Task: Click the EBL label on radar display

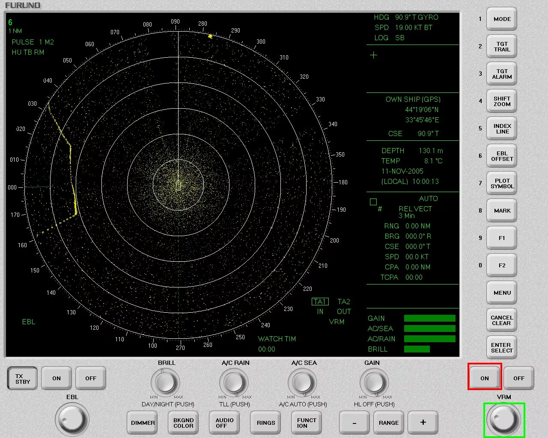Action: pyautogui.click(x=29, y=322)
